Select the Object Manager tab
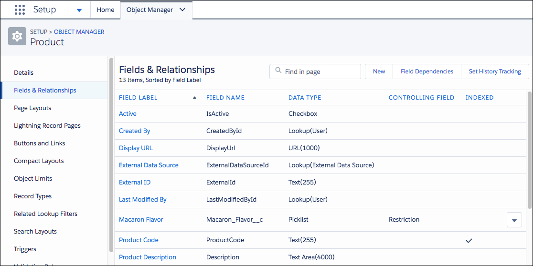 tap(149, 10)
